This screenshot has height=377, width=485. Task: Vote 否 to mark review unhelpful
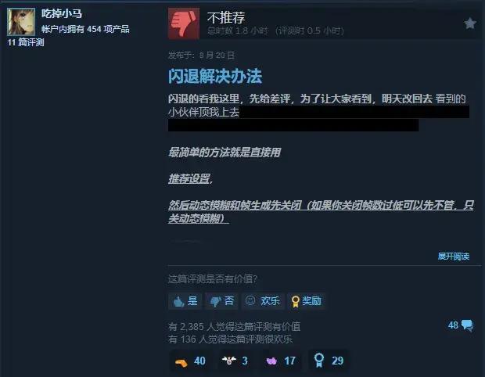[x=221, y=301]
